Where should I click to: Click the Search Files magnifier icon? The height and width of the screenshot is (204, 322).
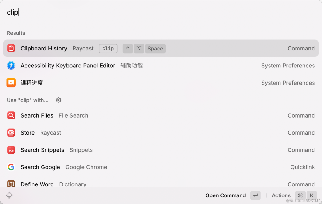tap(11, 115)
